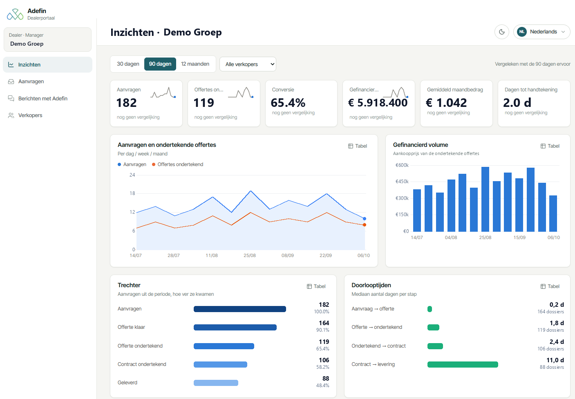Click the Gemiddeld maandbedrag card
The width and height of the screenshot is (575, 399).
(456, 104)
